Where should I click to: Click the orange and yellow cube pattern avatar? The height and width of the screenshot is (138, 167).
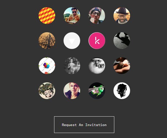pos(47,16)
